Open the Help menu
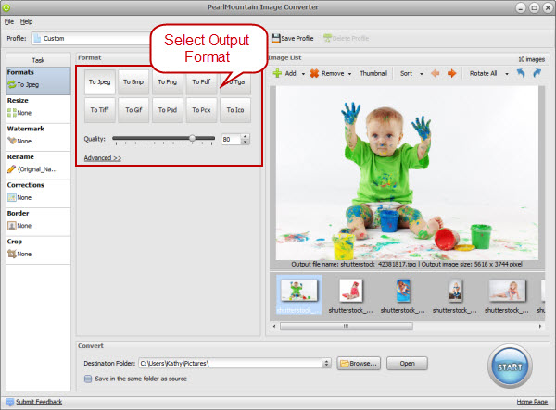 [26, 21]
